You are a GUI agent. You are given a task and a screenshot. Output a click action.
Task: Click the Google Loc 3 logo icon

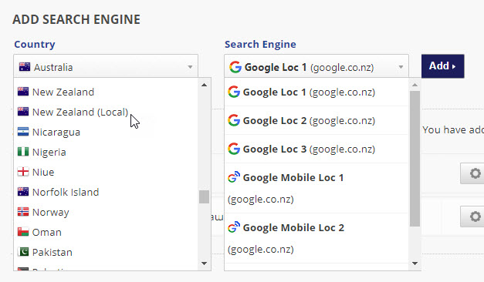234,149
